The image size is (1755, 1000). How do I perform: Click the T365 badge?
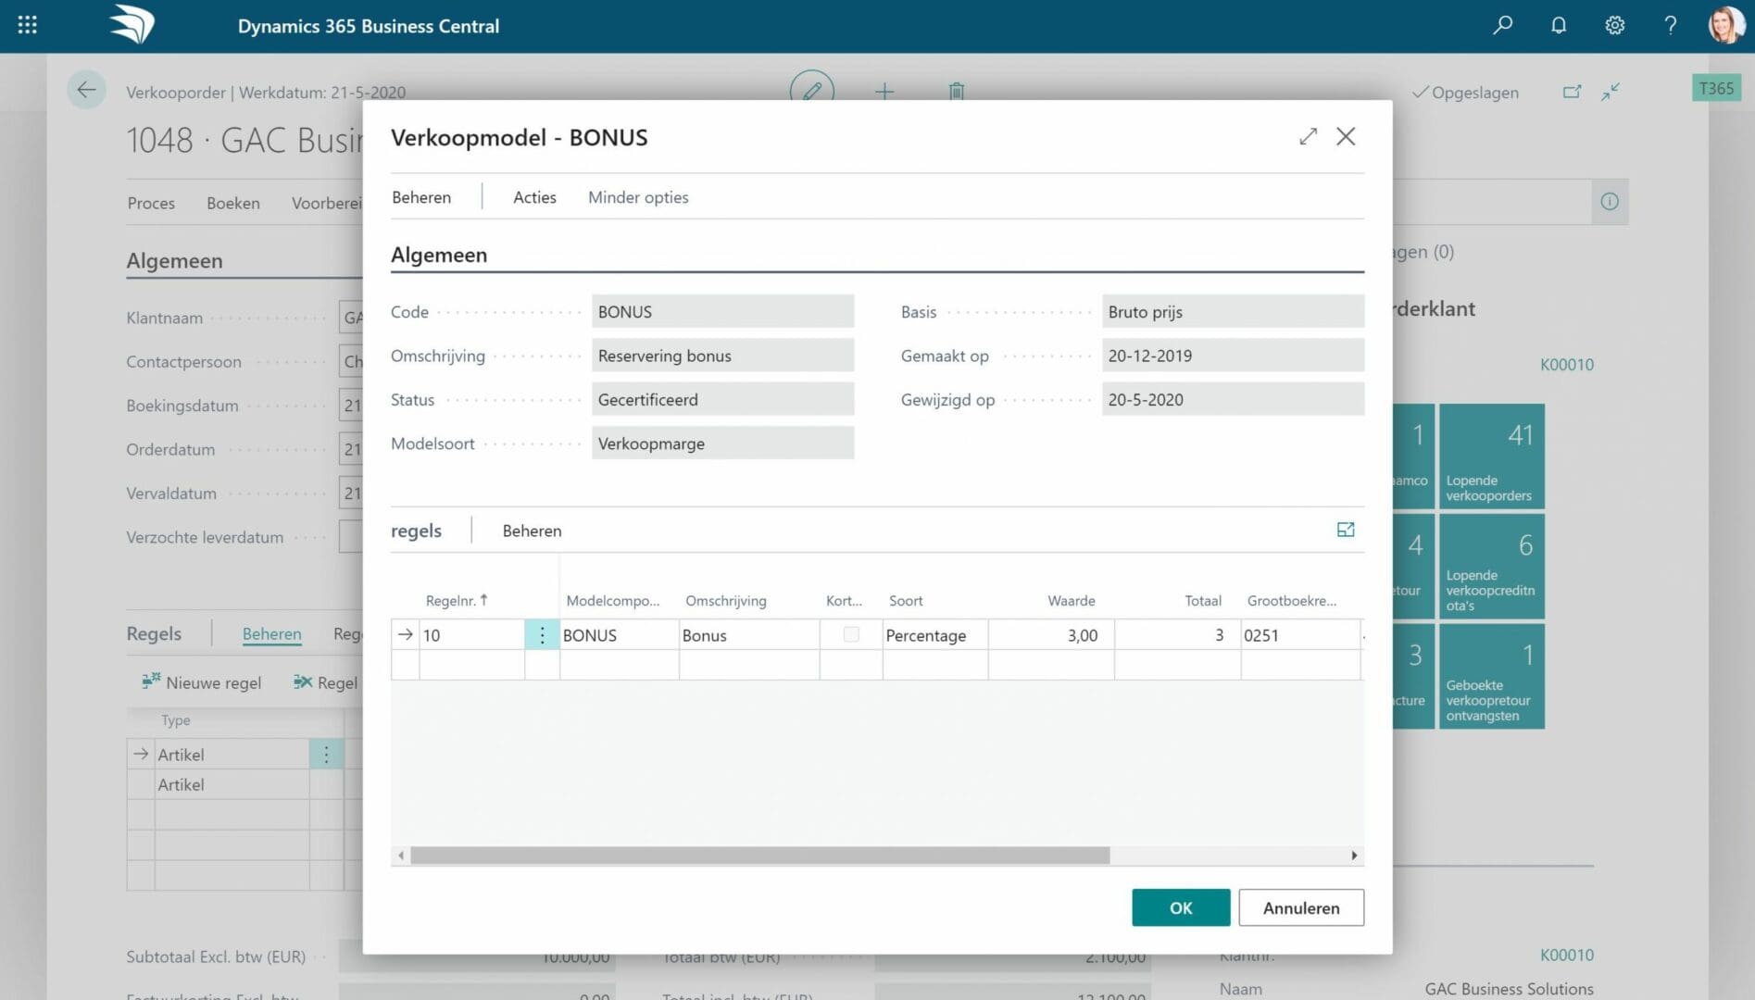(1716, 88)
